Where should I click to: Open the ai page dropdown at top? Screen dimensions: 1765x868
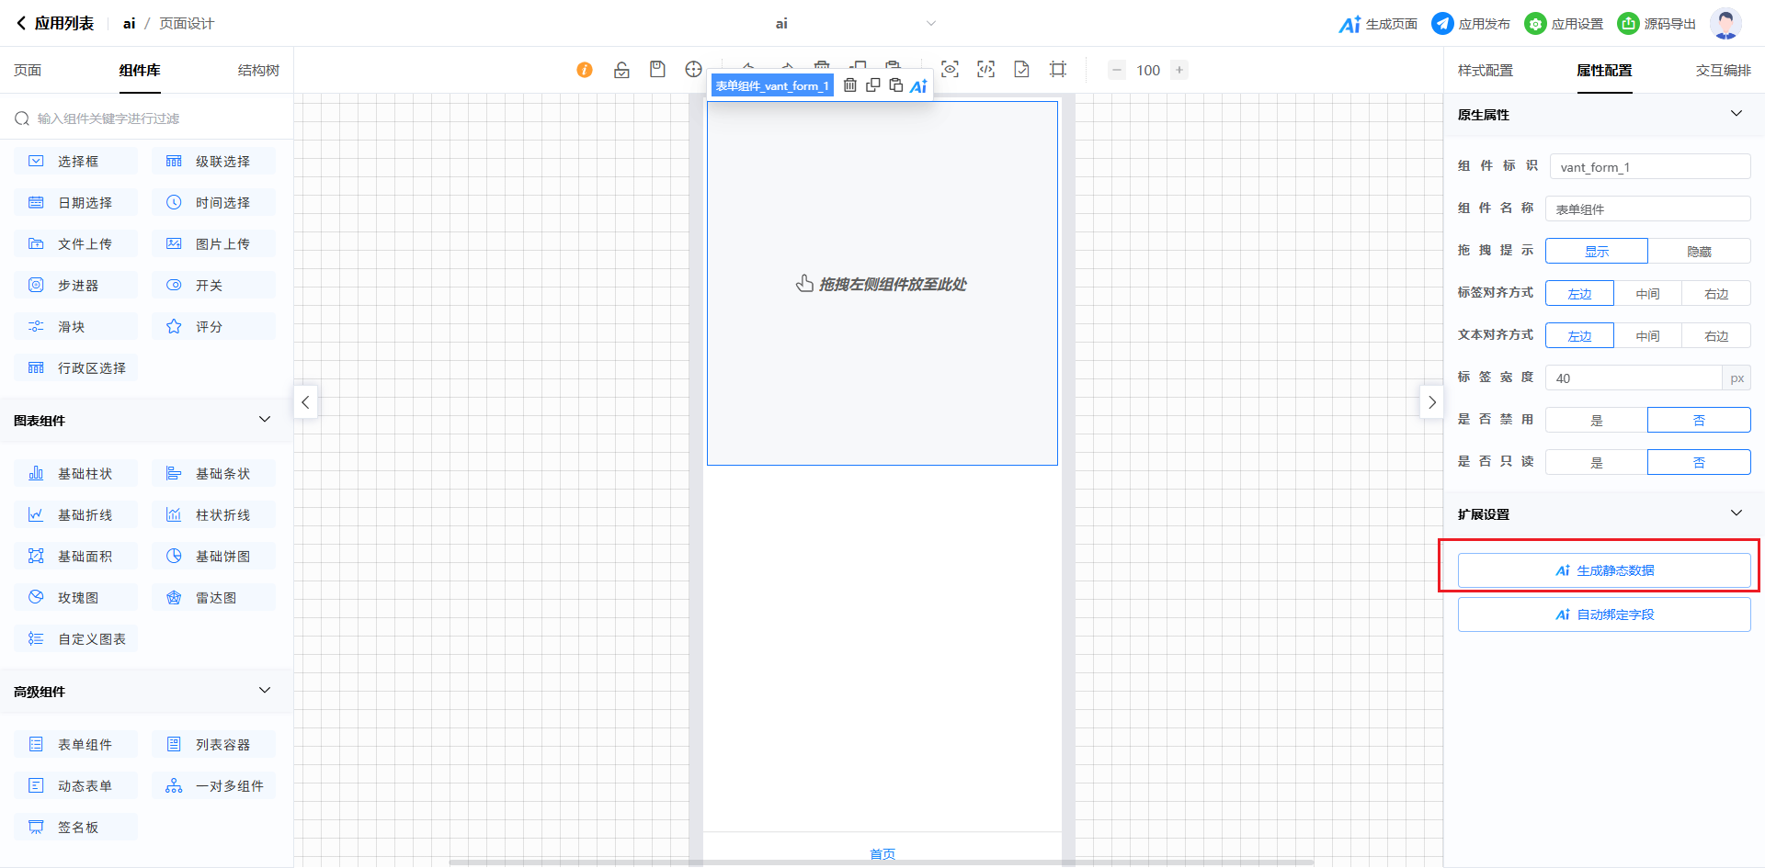point(930,24)
